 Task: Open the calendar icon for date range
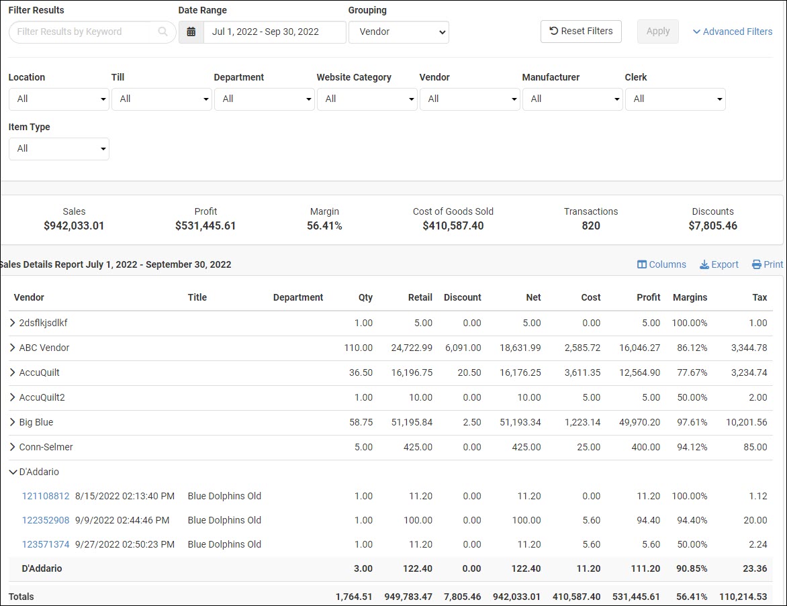coord(191,32)
